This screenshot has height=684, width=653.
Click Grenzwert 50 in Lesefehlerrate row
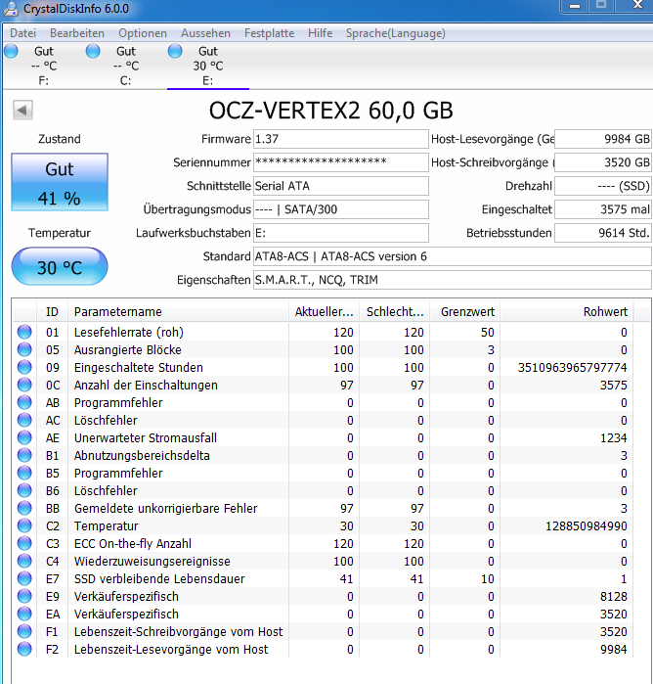pos(488,333)
